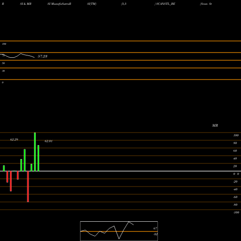Click the last green bar near 62.01
The image size is (241, 241).
click(39, 158)
